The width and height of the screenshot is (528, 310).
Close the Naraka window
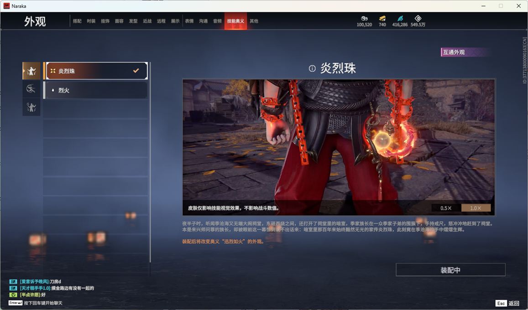pyautogui.click(x=518, y=6)
